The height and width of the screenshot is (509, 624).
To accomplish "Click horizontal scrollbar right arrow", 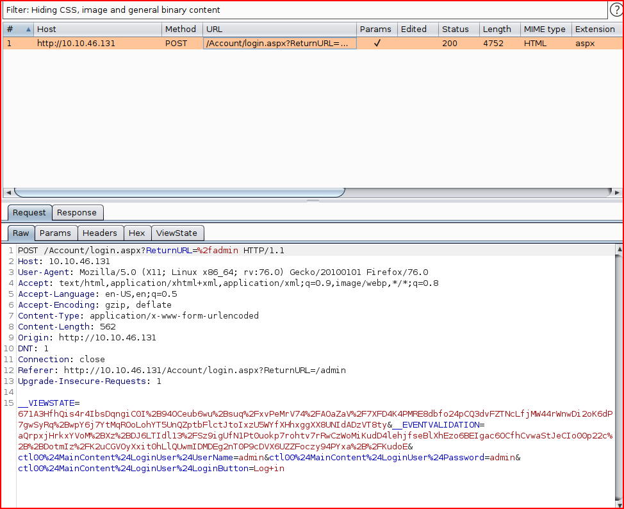I will point(617,192).
